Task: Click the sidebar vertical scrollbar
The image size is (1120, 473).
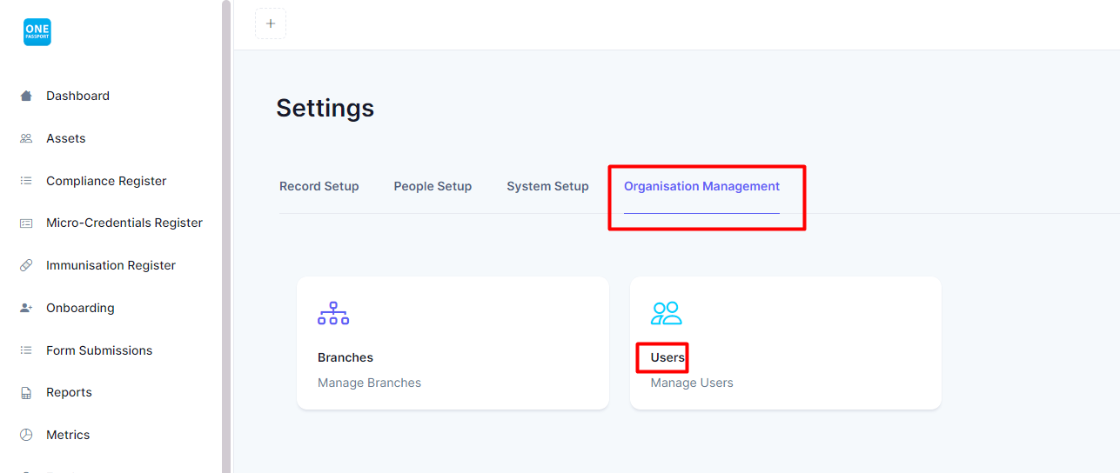Action: point(226,236)
